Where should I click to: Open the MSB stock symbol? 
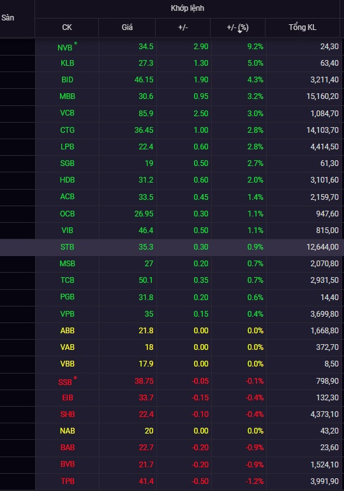67,264
